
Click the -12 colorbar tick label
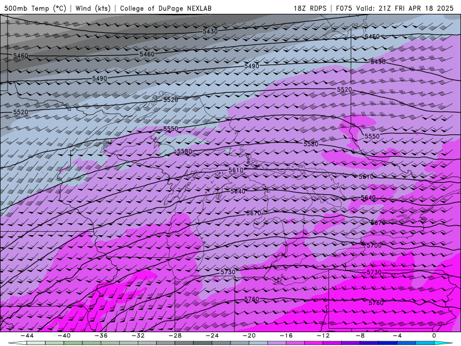323,336
